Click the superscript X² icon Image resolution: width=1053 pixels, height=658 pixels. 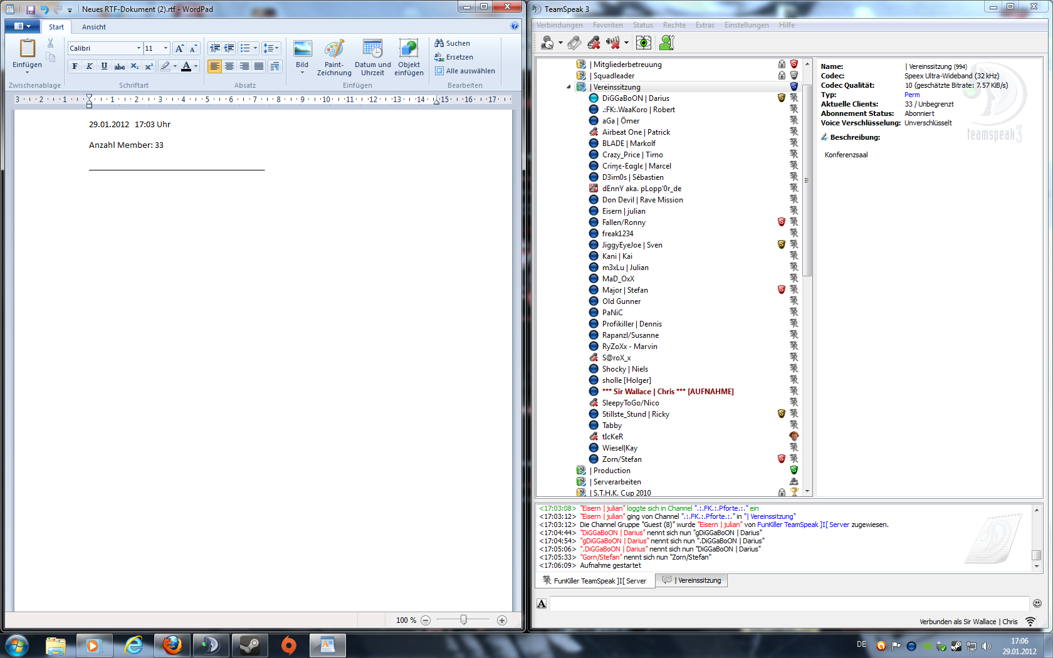(x=149, y=66)
